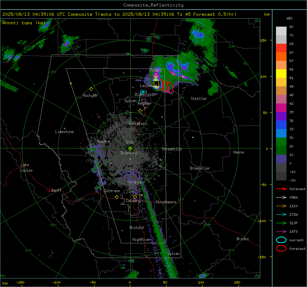The height and width of the screenshot is (287, 307).
Task: Click the UTC timestamp header line
Action: (x=119, y=14)
